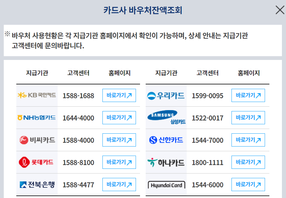Select 비씨카드 phone number 1588-4000

click(x=78, y=140)
